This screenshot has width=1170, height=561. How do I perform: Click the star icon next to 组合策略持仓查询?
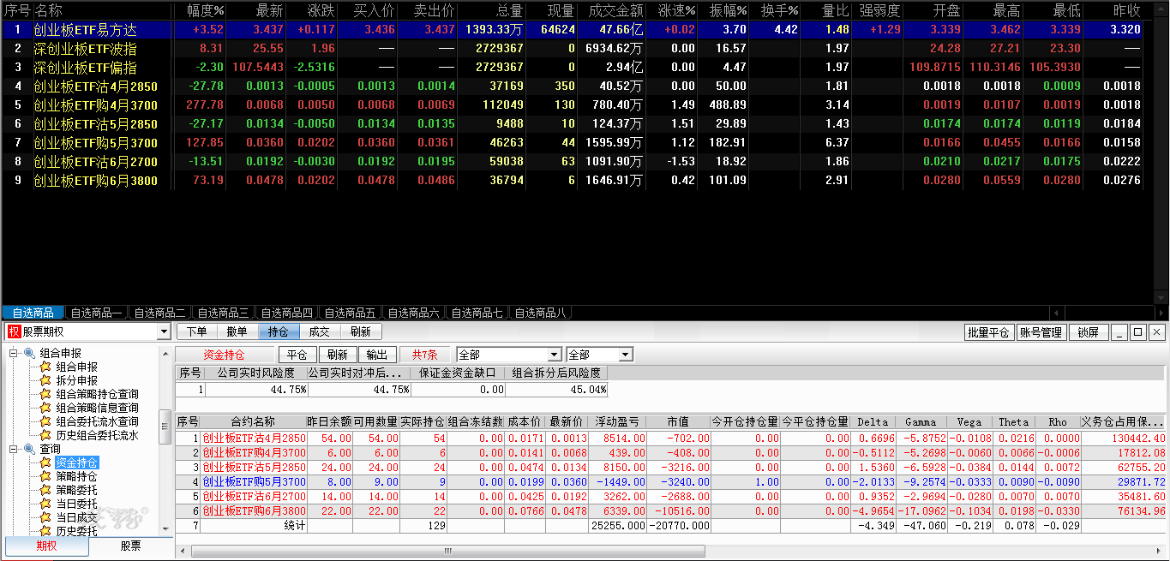(x=45, y=395)
